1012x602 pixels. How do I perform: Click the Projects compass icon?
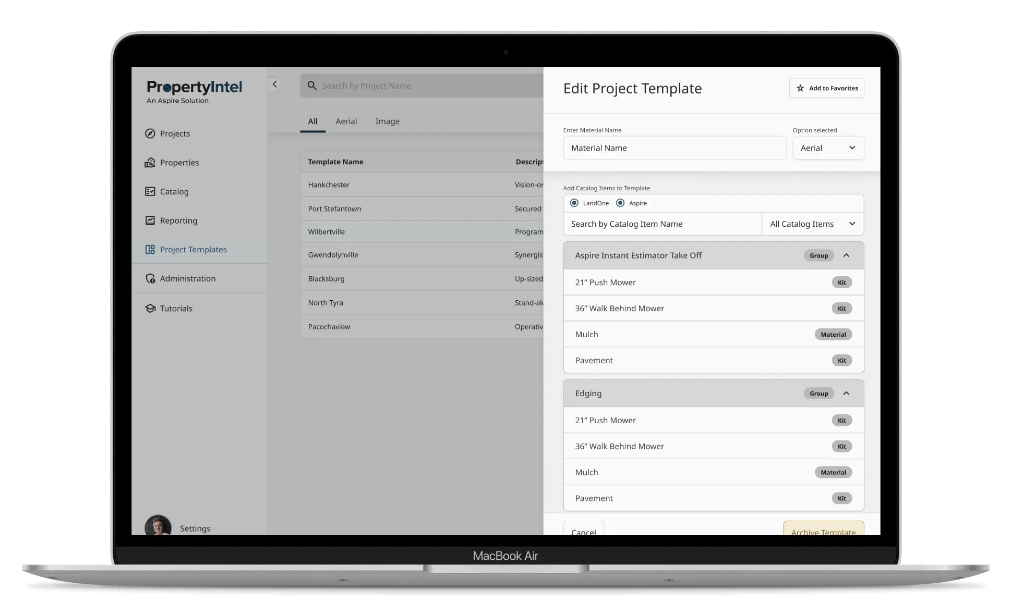[150, 133]
